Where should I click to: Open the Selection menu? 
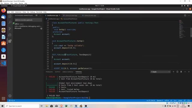[x=18, y=12]
